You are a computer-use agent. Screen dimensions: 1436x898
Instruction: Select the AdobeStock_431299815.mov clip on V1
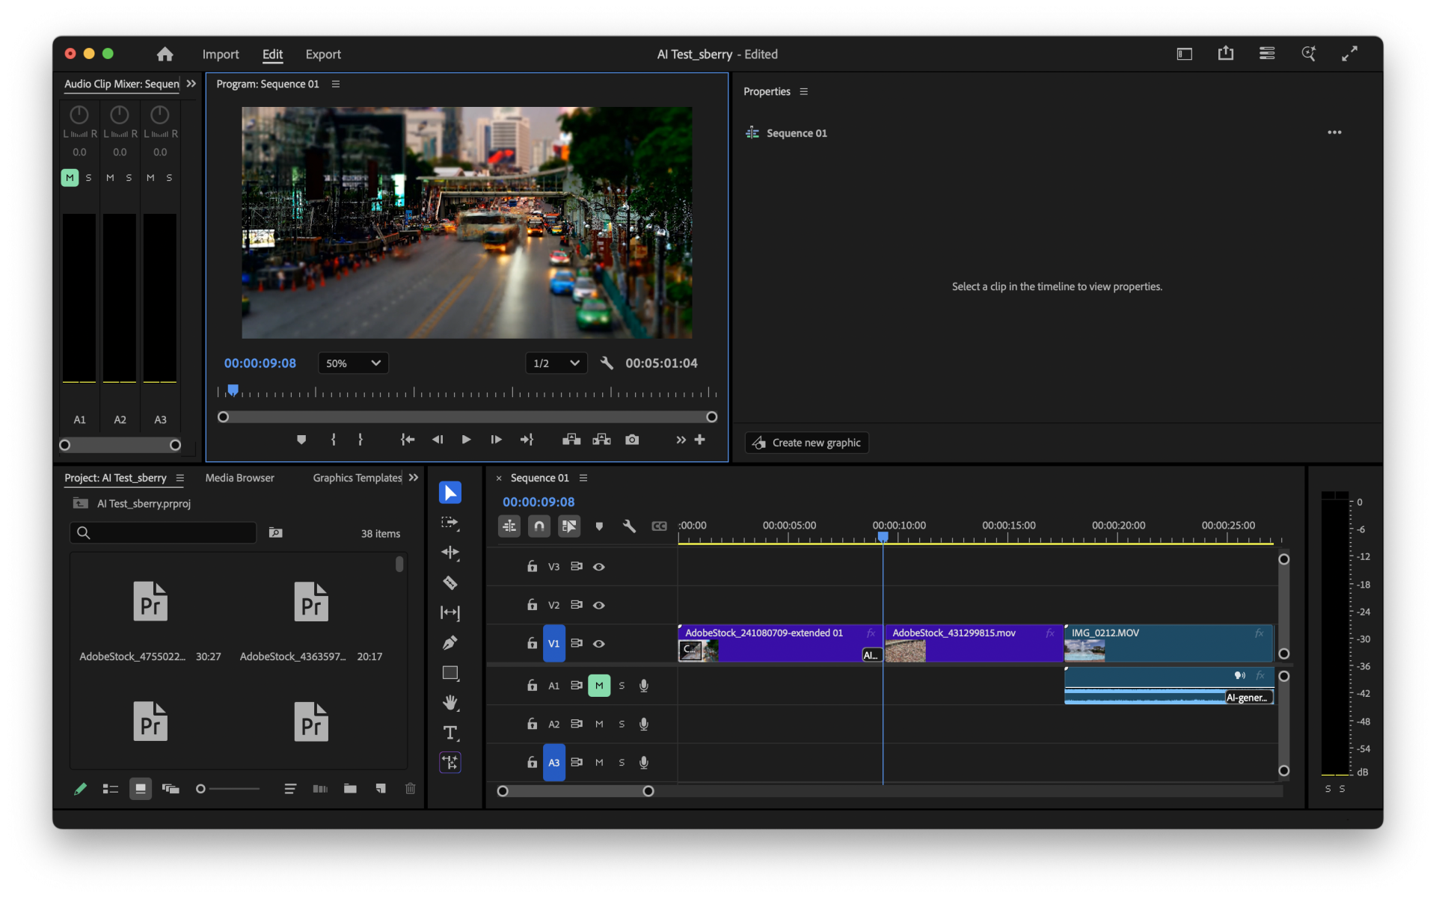(x=972, y=643)
